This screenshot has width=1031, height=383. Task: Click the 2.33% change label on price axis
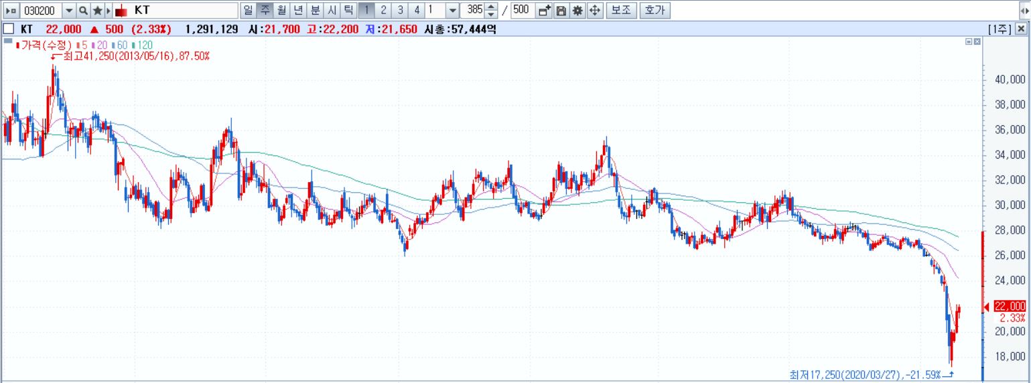pyautogui.click(x=1012, y=317)
